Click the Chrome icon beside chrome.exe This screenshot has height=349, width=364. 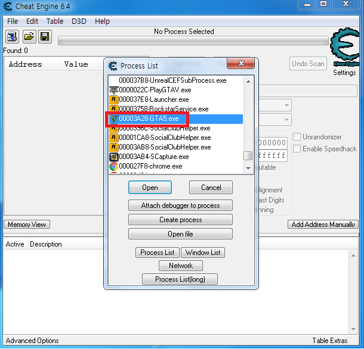(114, 166)
